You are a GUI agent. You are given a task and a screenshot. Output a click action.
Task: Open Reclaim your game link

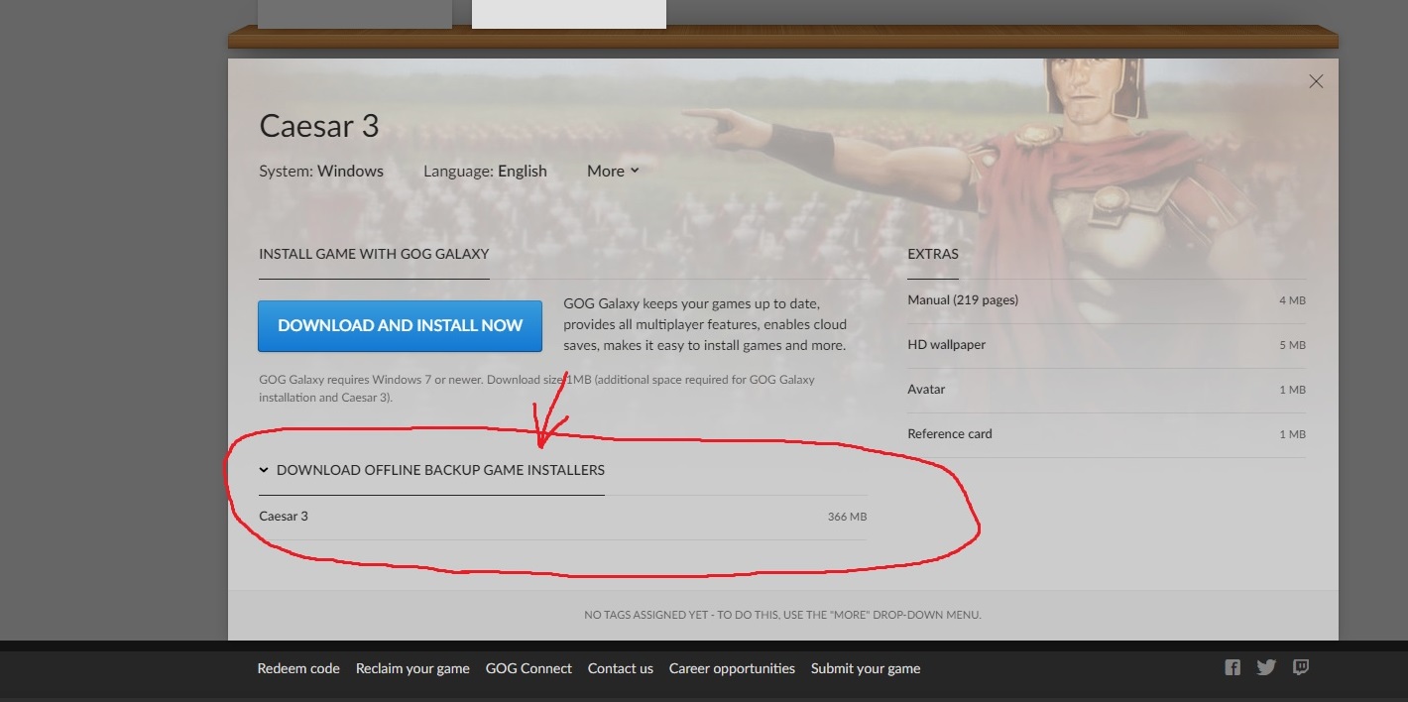point(412,668)
